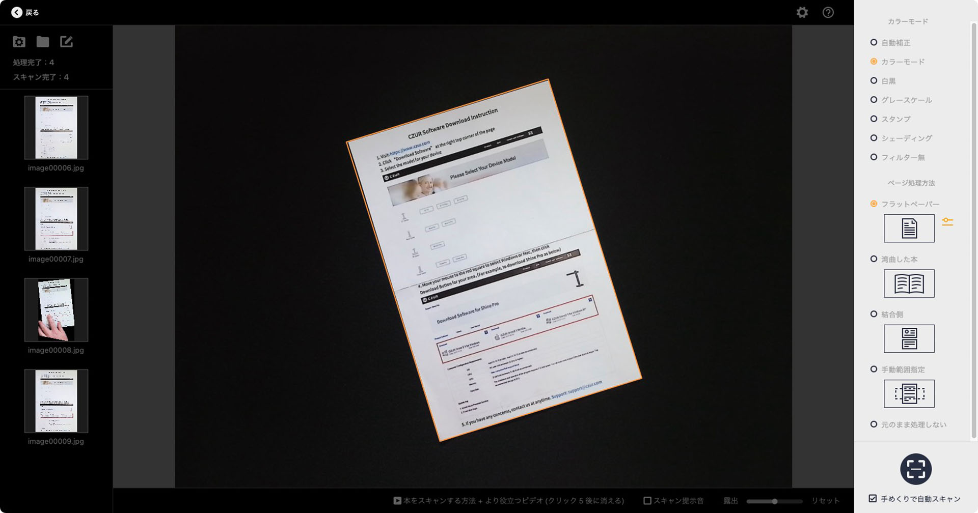Click the image00008.jpg file name
Screen dimensions: 978x513
tap(56, 350)
